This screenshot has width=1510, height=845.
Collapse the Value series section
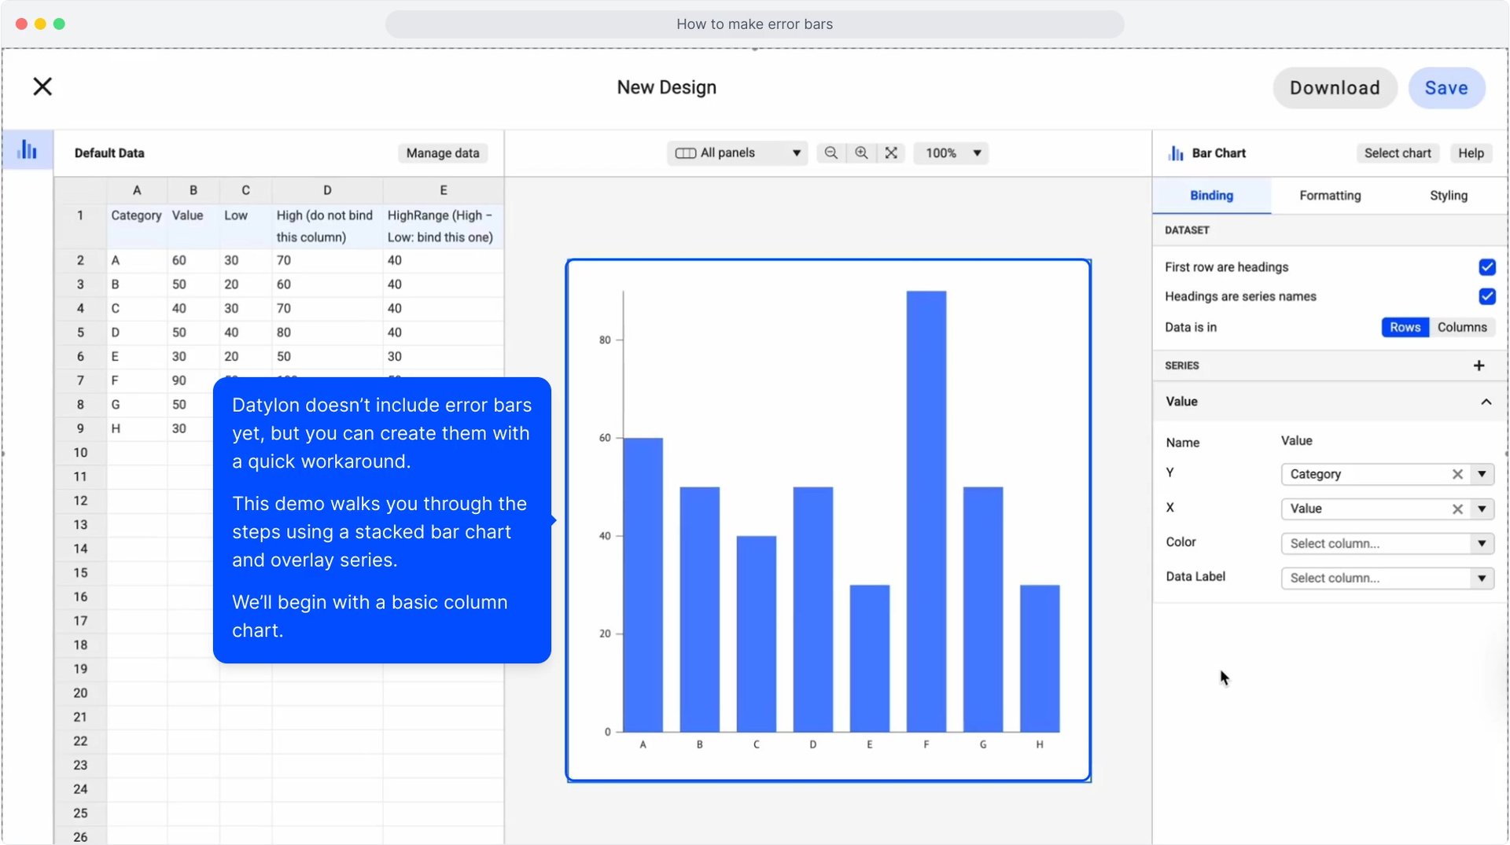(1486, 402)
